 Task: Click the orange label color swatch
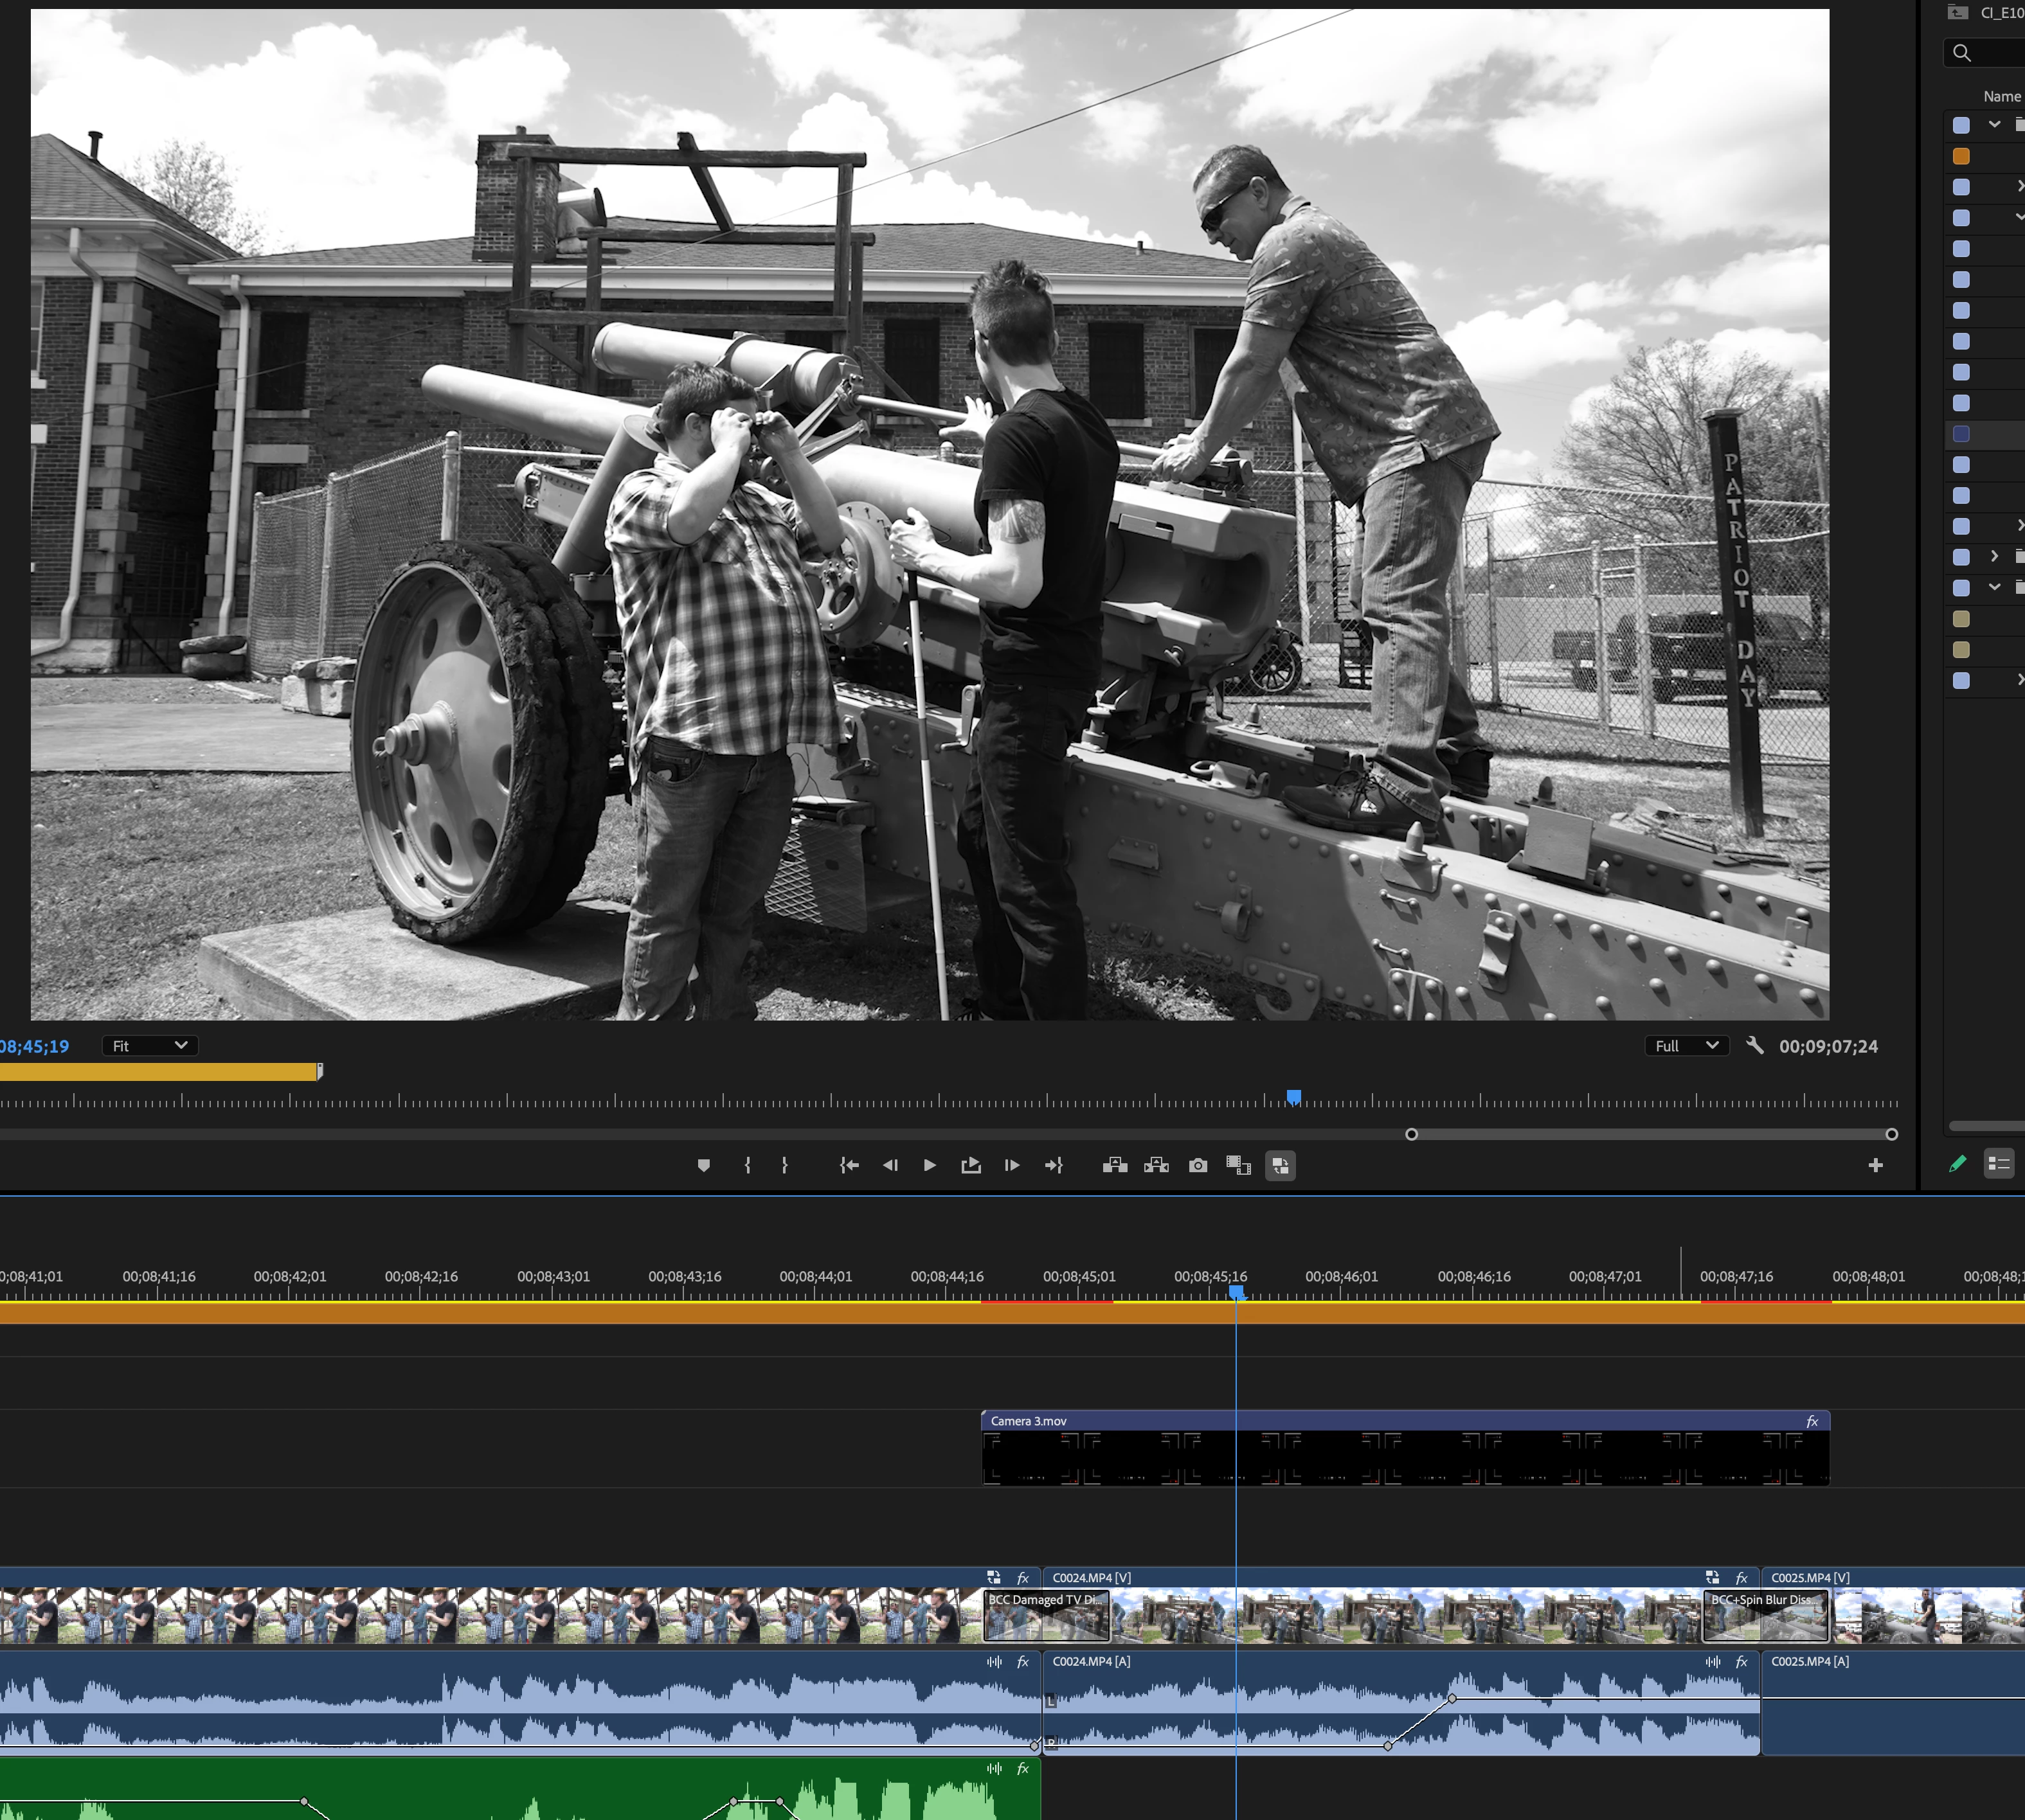[x=1961, y=156]
